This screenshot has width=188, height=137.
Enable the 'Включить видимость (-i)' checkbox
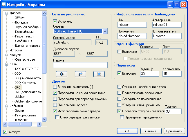tap(55, 87)
